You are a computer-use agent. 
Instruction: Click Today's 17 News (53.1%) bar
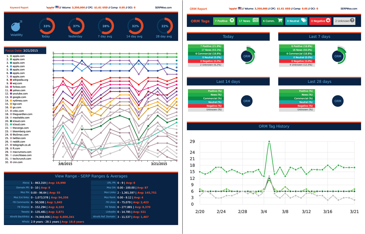coord(206,50)
